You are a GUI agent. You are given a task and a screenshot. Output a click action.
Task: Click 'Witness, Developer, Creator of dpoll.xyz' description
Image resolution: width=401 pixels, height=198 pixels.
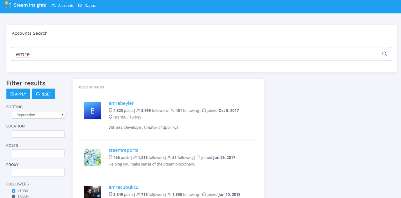[143, 127]
